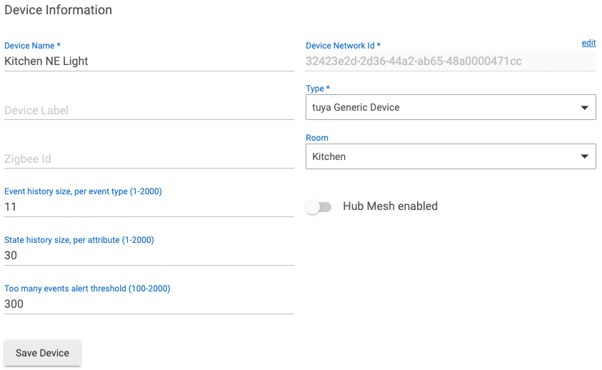Image resolution: width=602 pixels, height=370 pixels.
Task: Click the Event history size field showing 11
Action: pos(149,207)
